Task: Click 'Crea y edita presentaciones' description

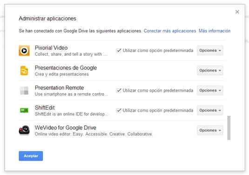Action: tap(61, 74)
